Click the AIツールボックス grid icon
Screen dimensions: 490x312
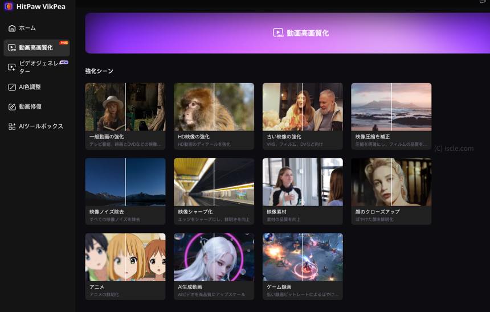[x=12, y=126]
